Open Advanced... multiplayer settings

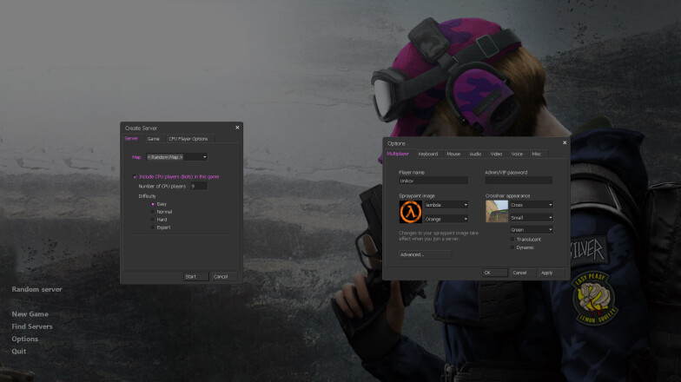[x=425, y=255]
